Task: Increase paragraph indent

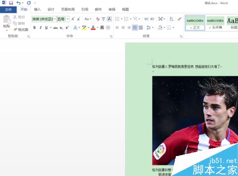Action: pyautogui.click(x=152, y=19)
